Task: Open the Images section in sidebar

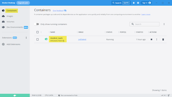Action: [10, 16]
